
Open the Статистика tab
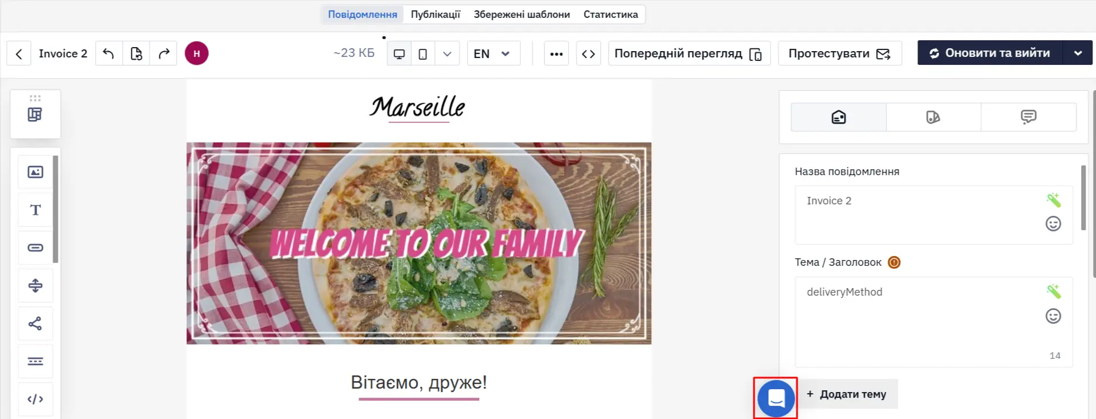click(611, 14)
